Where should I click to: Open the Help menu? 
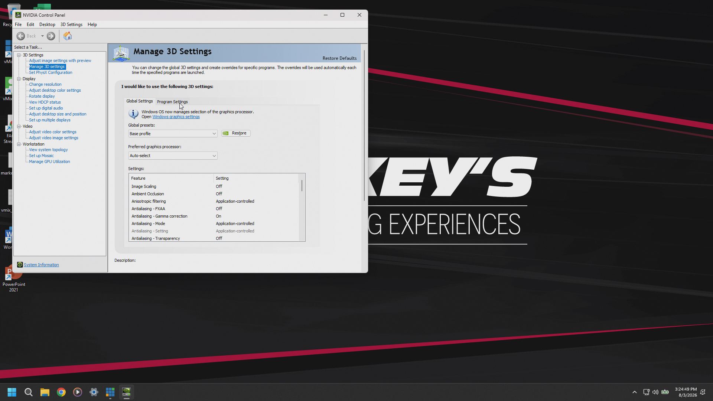92,25
